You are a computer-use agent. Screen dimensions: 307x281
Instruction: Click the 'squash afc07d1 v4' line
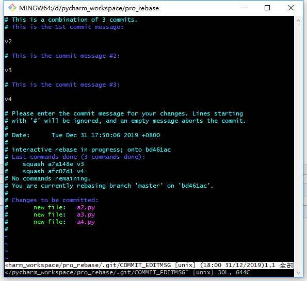tap(44, 171)
